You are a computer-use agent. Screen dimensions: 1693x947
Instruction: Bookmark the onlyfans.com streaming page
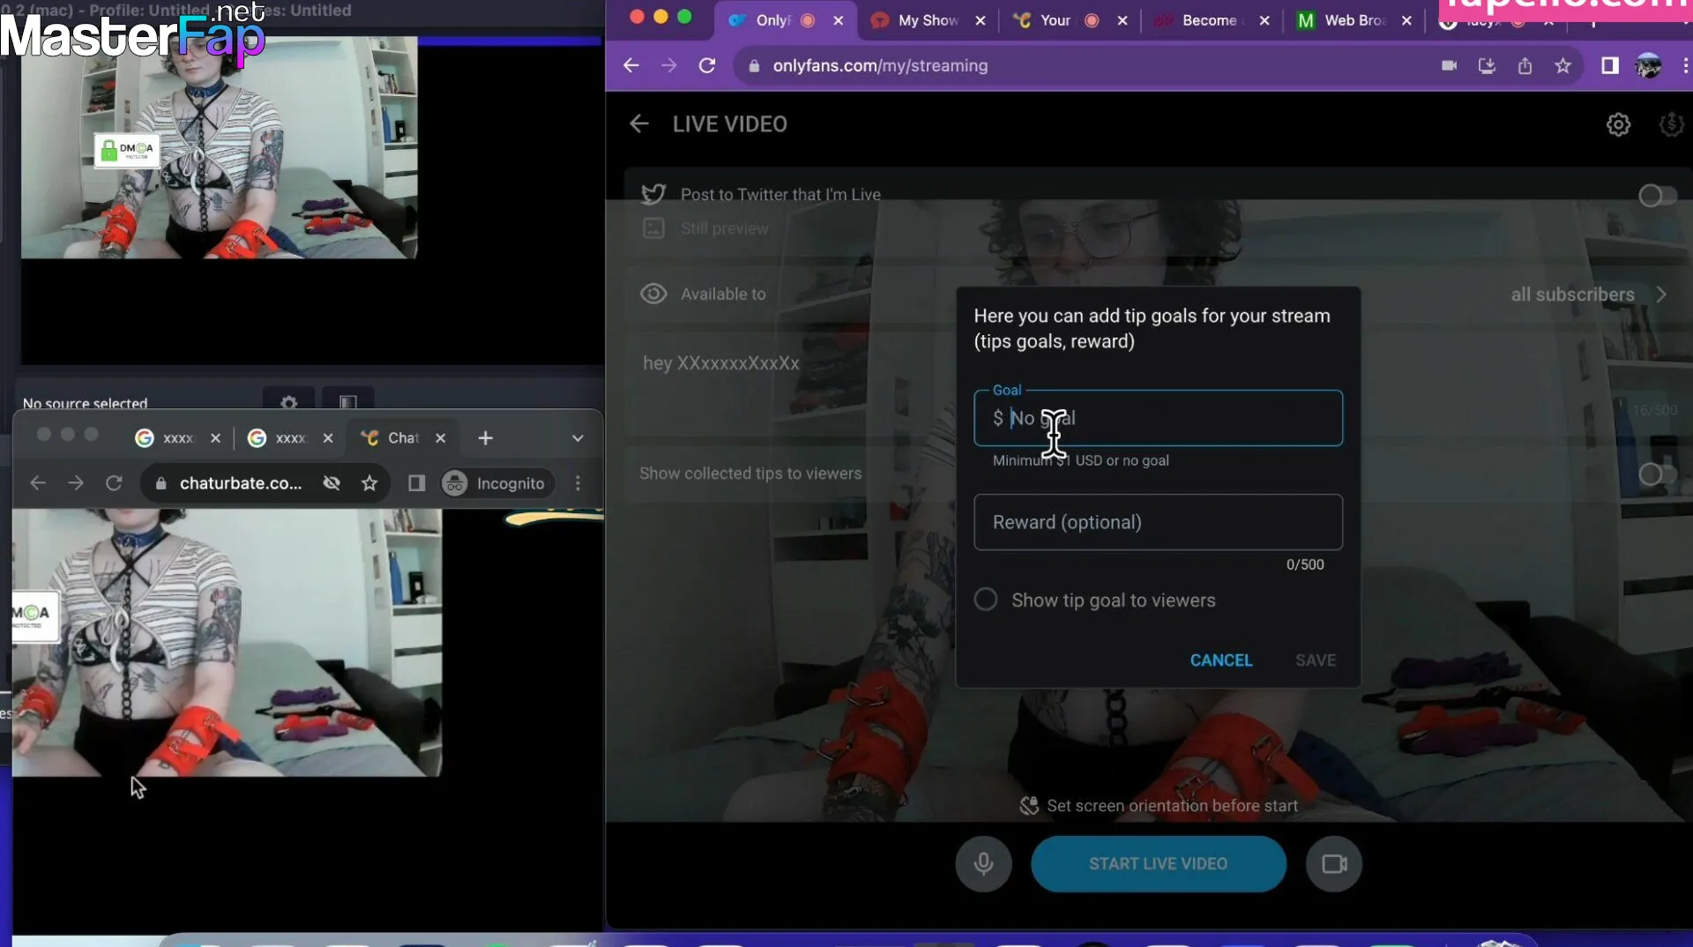click(x=1562, y=65)
